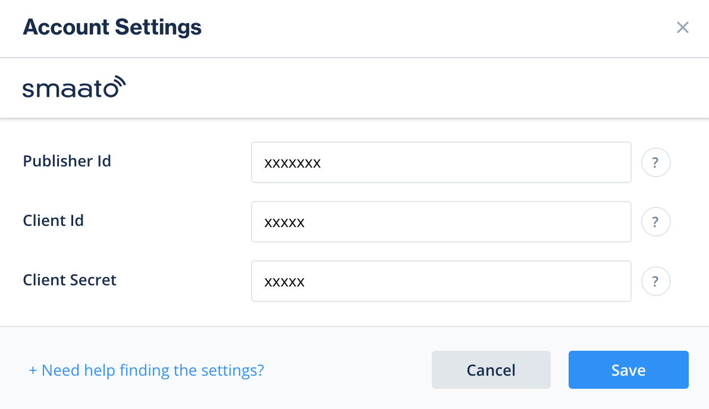This screenshot has height=409, width=709.
Task: Close the Account Settings dialog
Action: pos(682,27)
